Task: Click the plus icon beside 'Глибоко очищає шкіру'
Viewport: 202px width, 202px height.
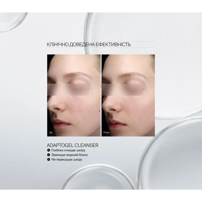Action: click(x=48, y=150)
